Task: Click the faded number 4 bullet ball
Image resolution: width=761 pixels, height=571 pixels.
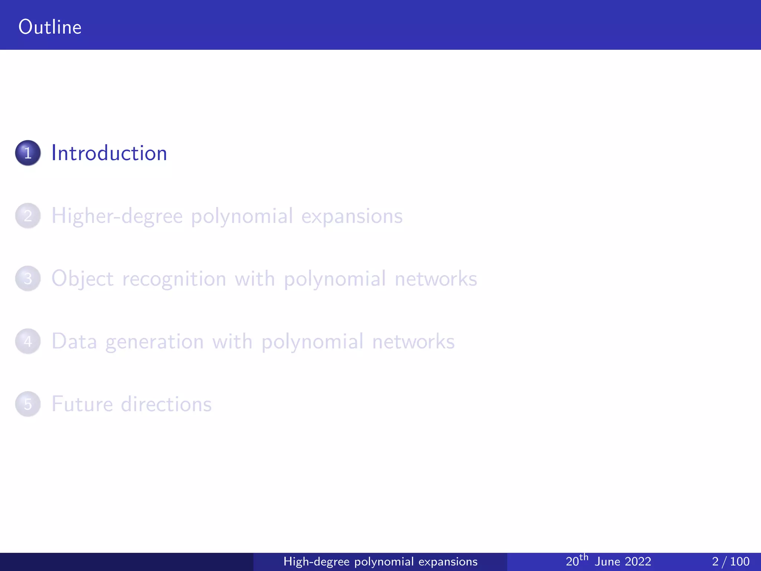Action: (x=28, y=341)
